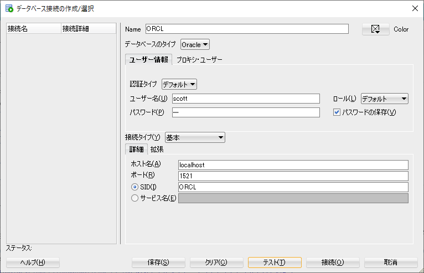Select the SID radio button
The height and width of the screenshot is (273, 424).
point(135,187)
